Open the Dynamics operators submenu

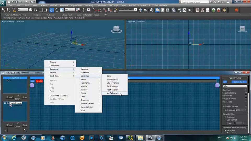[89, 72]
